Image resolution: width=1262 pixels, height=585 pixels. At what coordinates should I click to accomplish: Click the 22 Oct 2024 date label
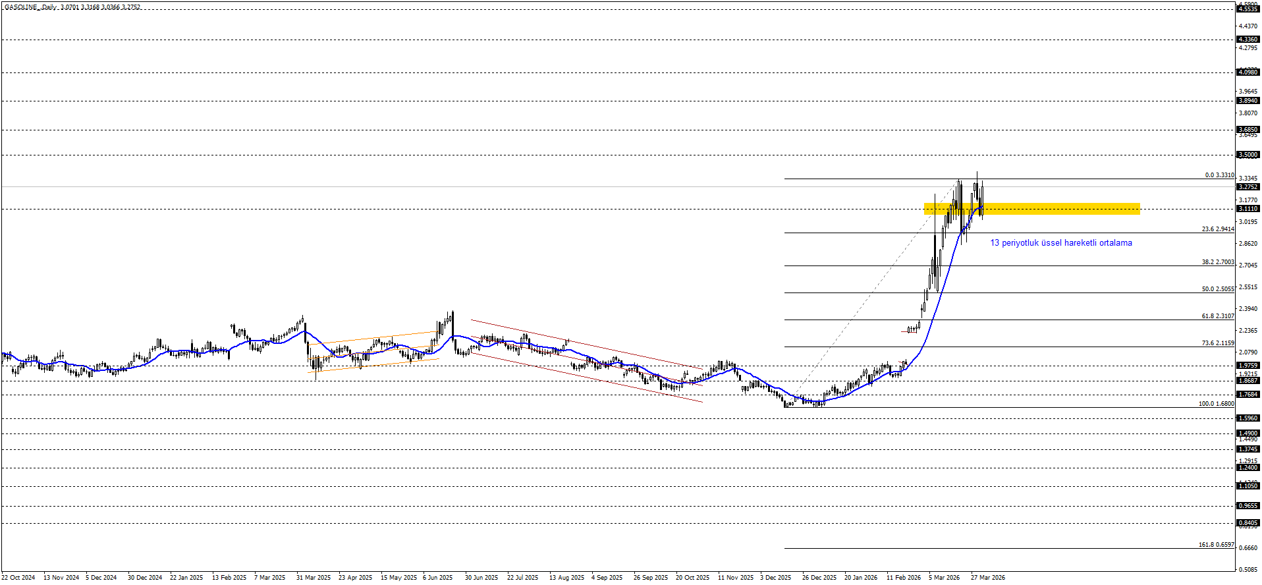[x=18, y=578]
